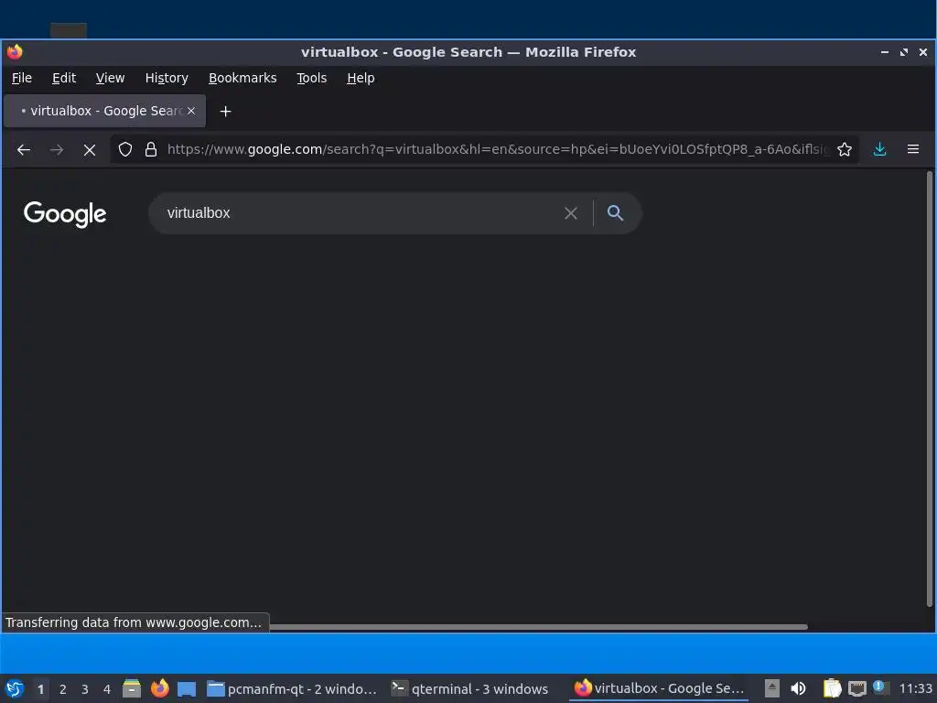Launch Firefox from panel quicklaunch

[159, 688]
